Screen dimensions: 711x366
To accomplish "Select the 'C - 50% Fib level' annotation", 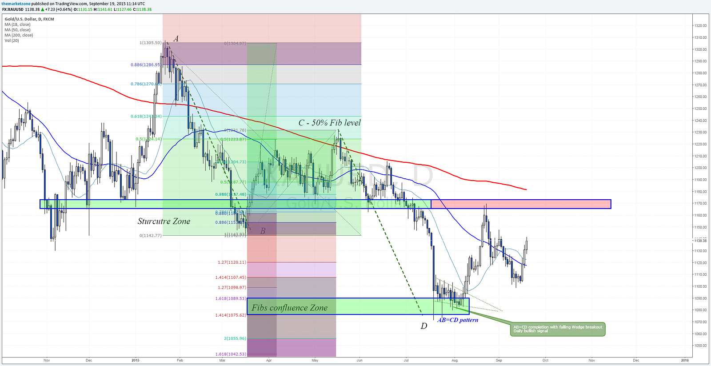I will pos(329,123).
